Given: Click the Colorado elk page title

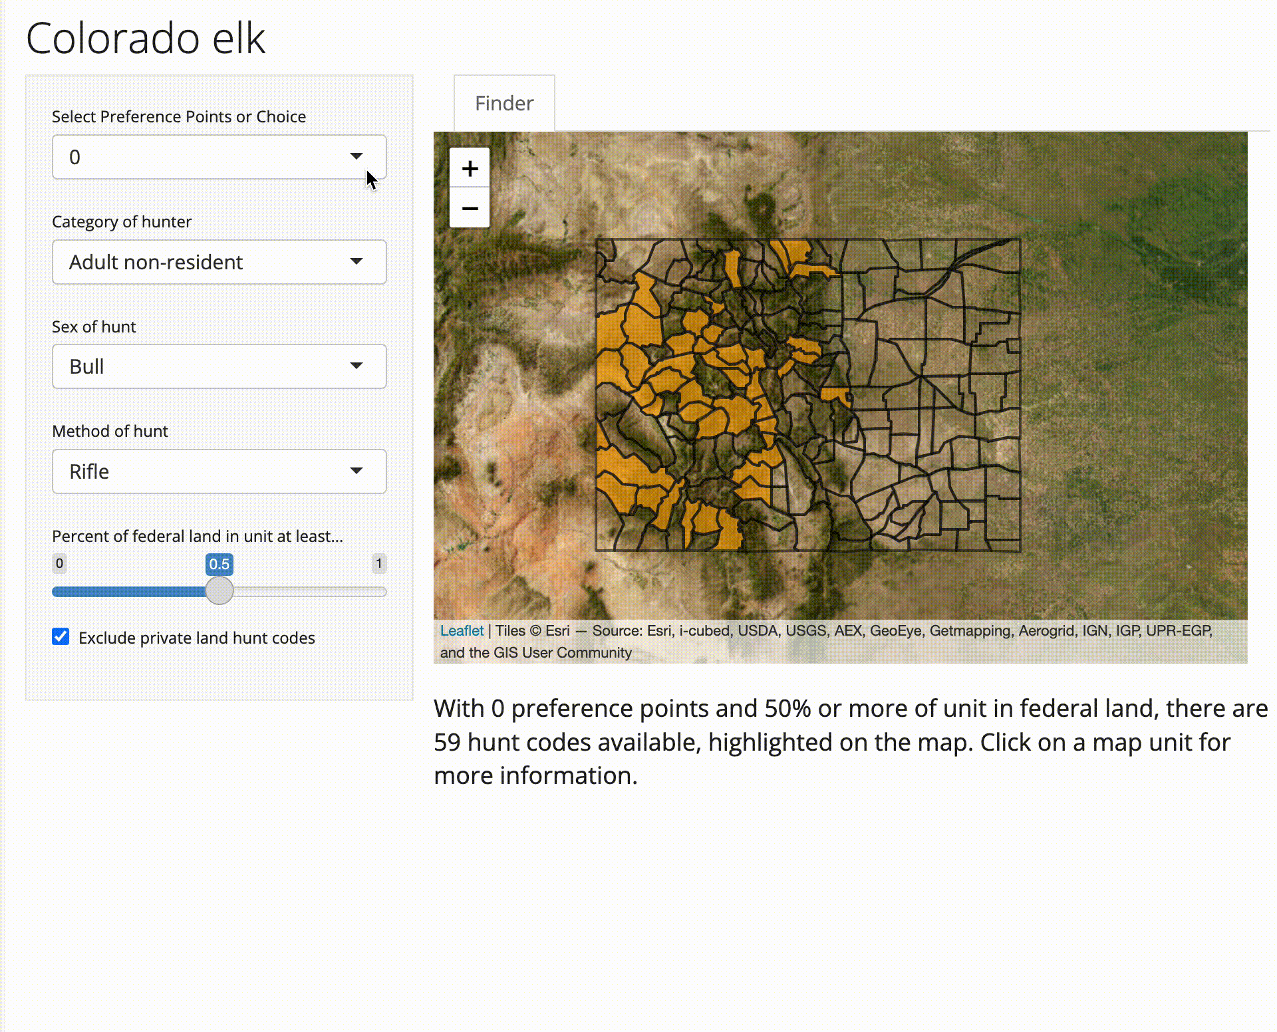Looking at the screenshot, I should tap(146, 38).
